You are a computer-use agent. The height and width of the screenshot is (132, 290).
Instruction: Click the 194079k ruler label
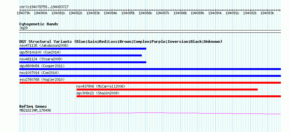pos(23,13)
